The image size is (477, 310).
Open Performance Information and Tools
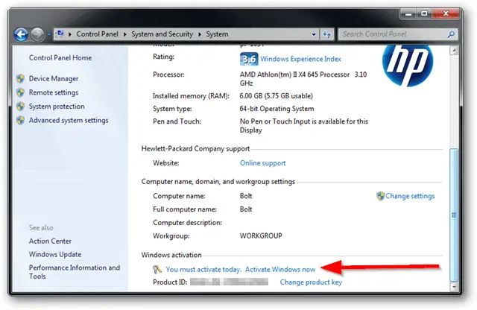[75, 272]
